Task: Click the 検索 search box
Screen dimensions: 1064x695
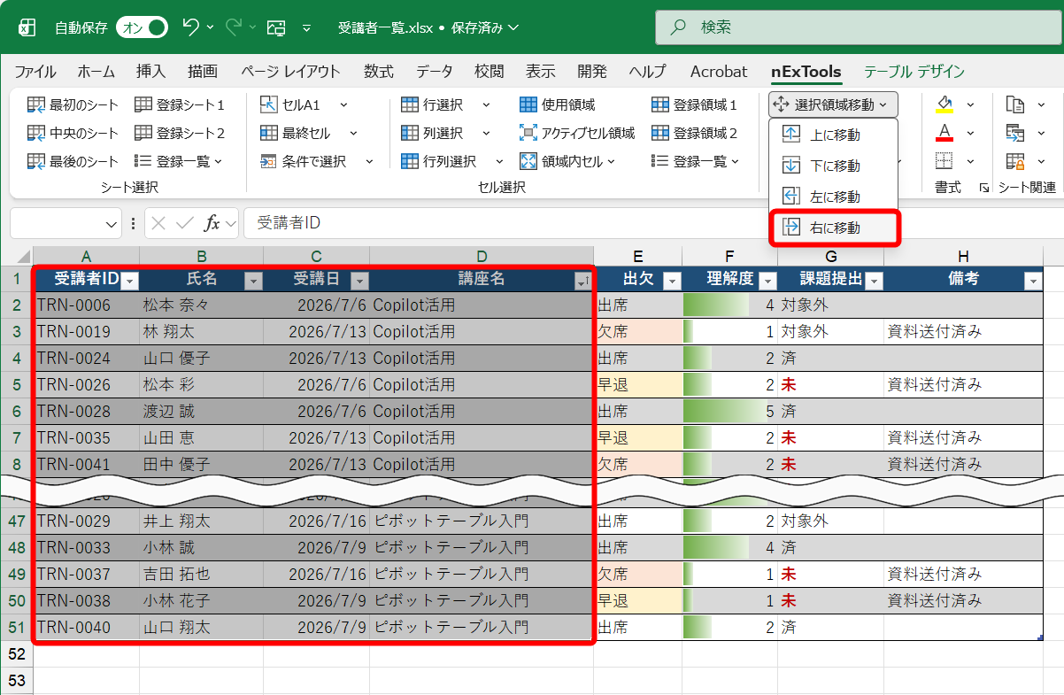Action: click(x=859, y=27)
